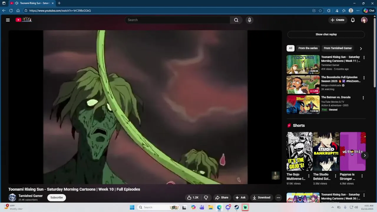This screenshot has width=377, height=212.
Task: Open a new browser tab
Action: (59, 3)
